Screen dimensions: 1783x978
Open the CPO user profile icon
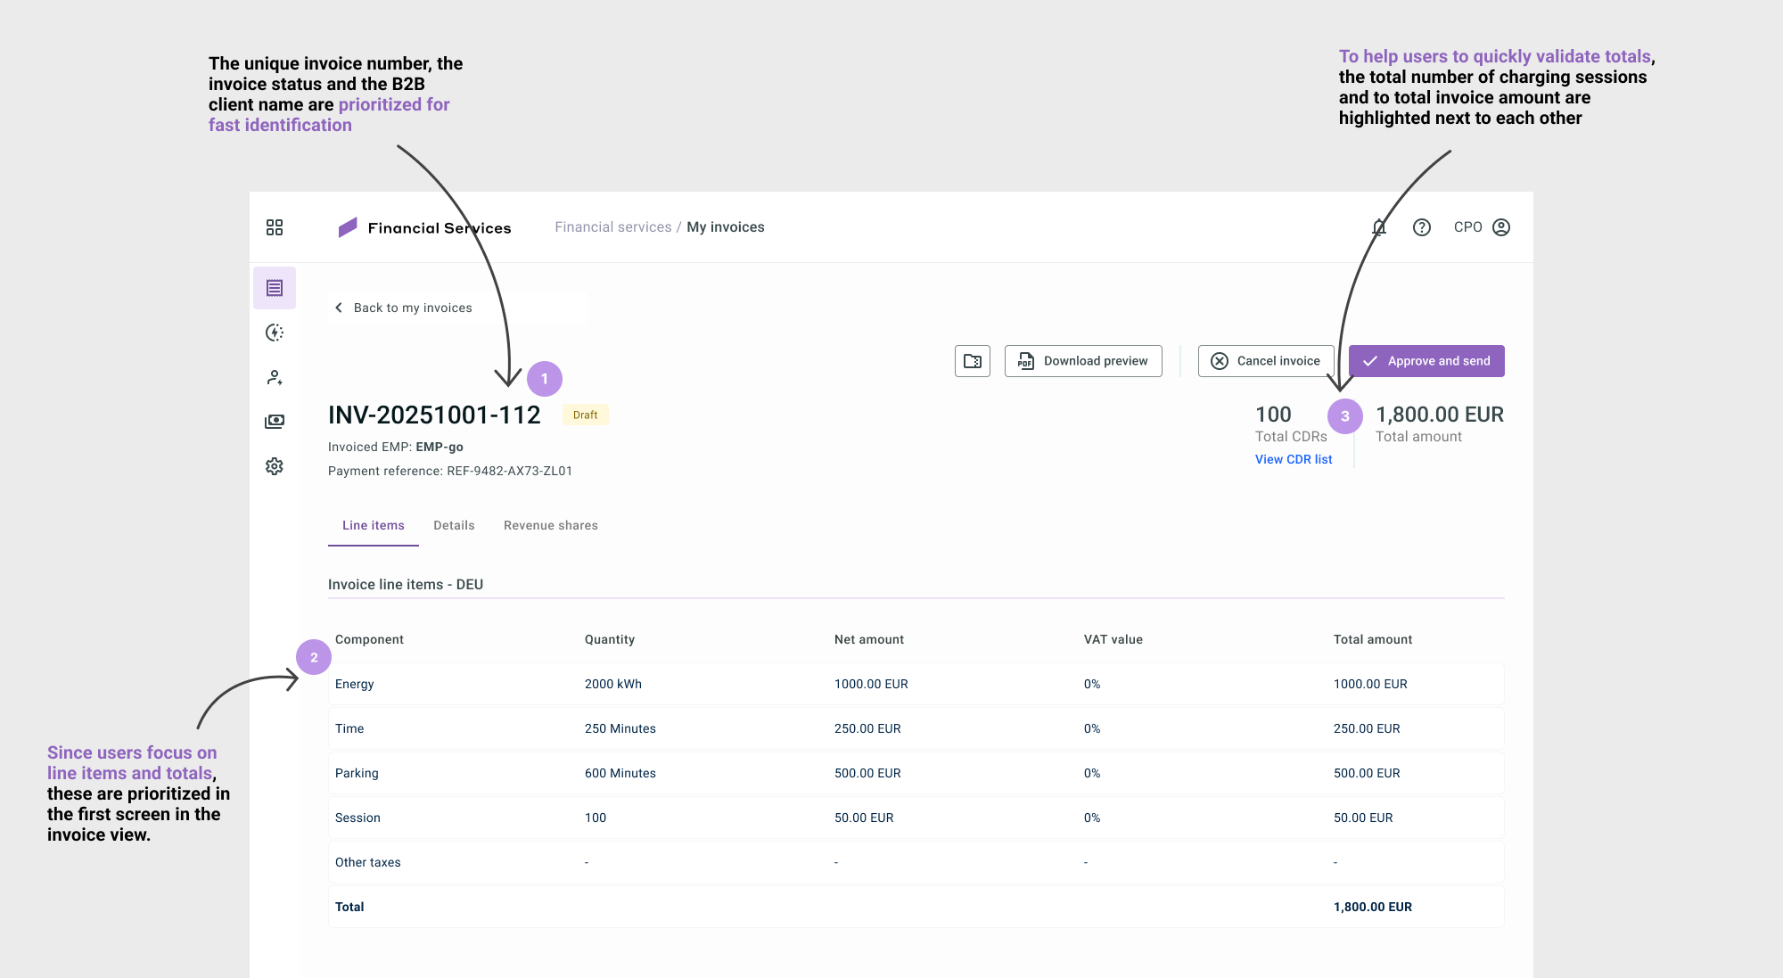(1501, 227)
